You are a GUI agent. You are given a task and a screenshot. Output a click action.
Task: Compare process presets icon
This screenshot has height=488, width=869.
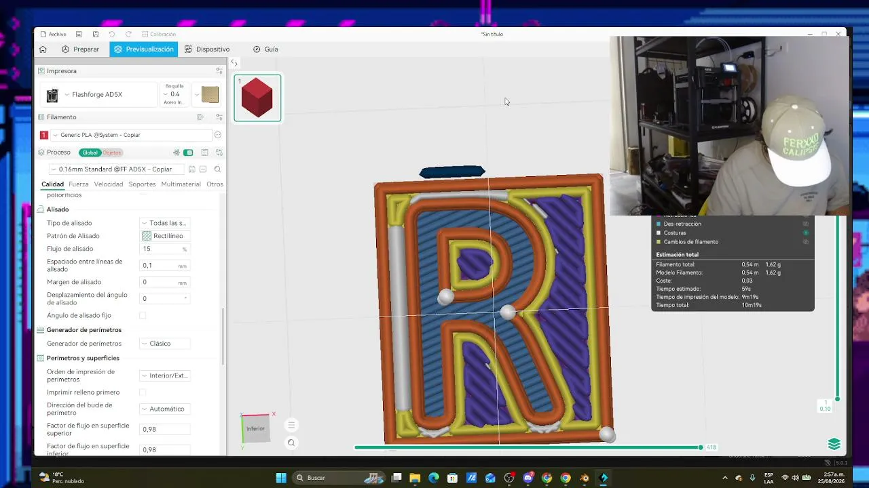(x=219, y=152)
